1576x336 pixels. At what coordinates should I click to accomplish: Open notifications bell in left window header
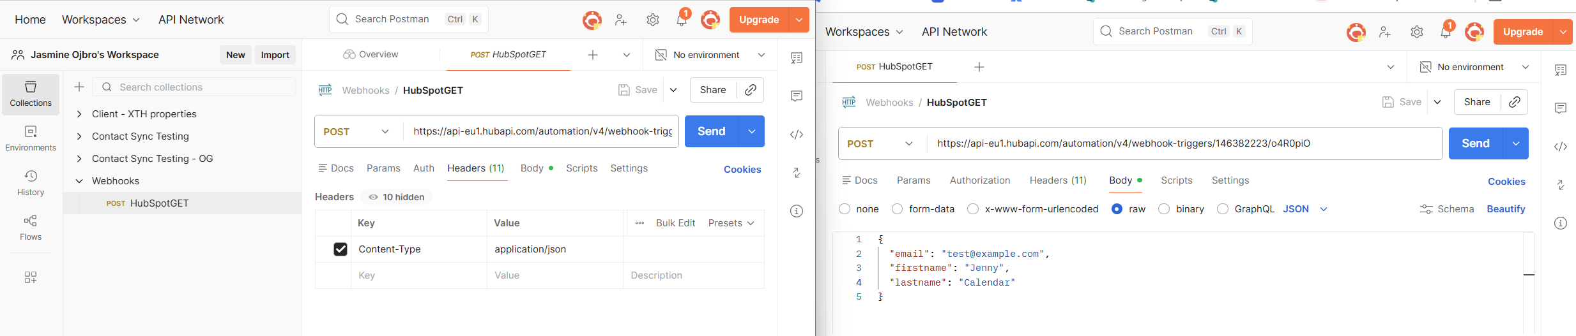(x=682, y=20)
